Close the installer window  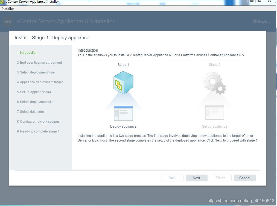269,1
